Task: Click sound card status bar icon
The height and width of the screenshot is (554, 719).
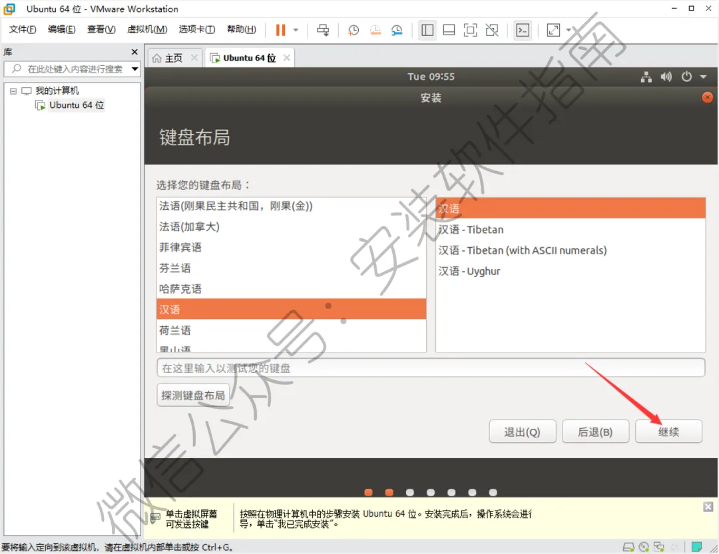Action: [674, 547]
